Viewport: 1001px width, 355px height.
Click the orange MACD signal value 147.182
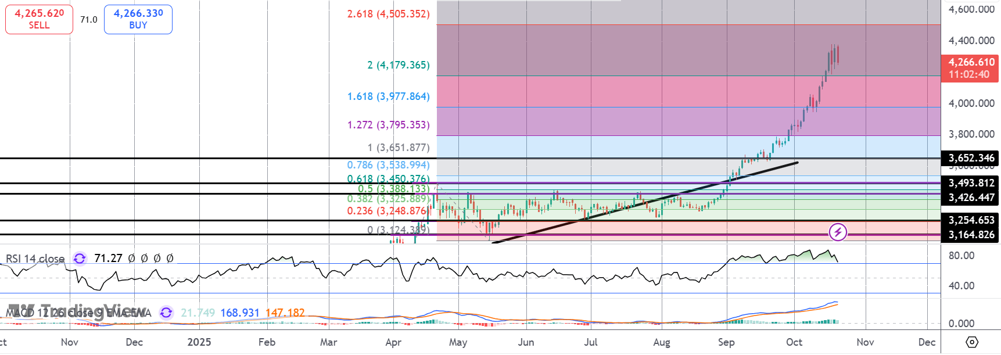pos(285,313)
